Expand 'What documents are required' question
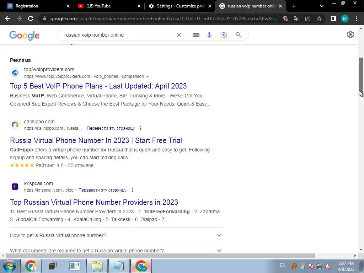The image size is (364, 273). tap(117, 251)
